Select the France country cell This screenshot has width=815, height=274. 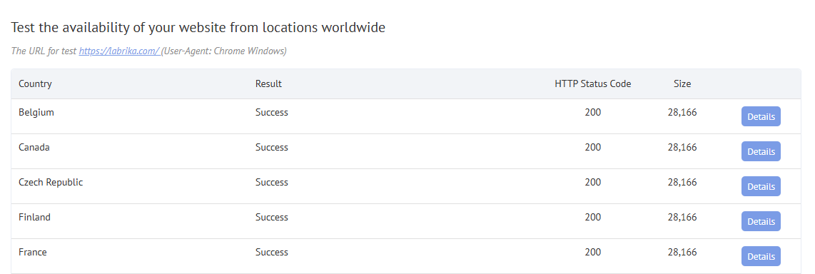[33, 252]
